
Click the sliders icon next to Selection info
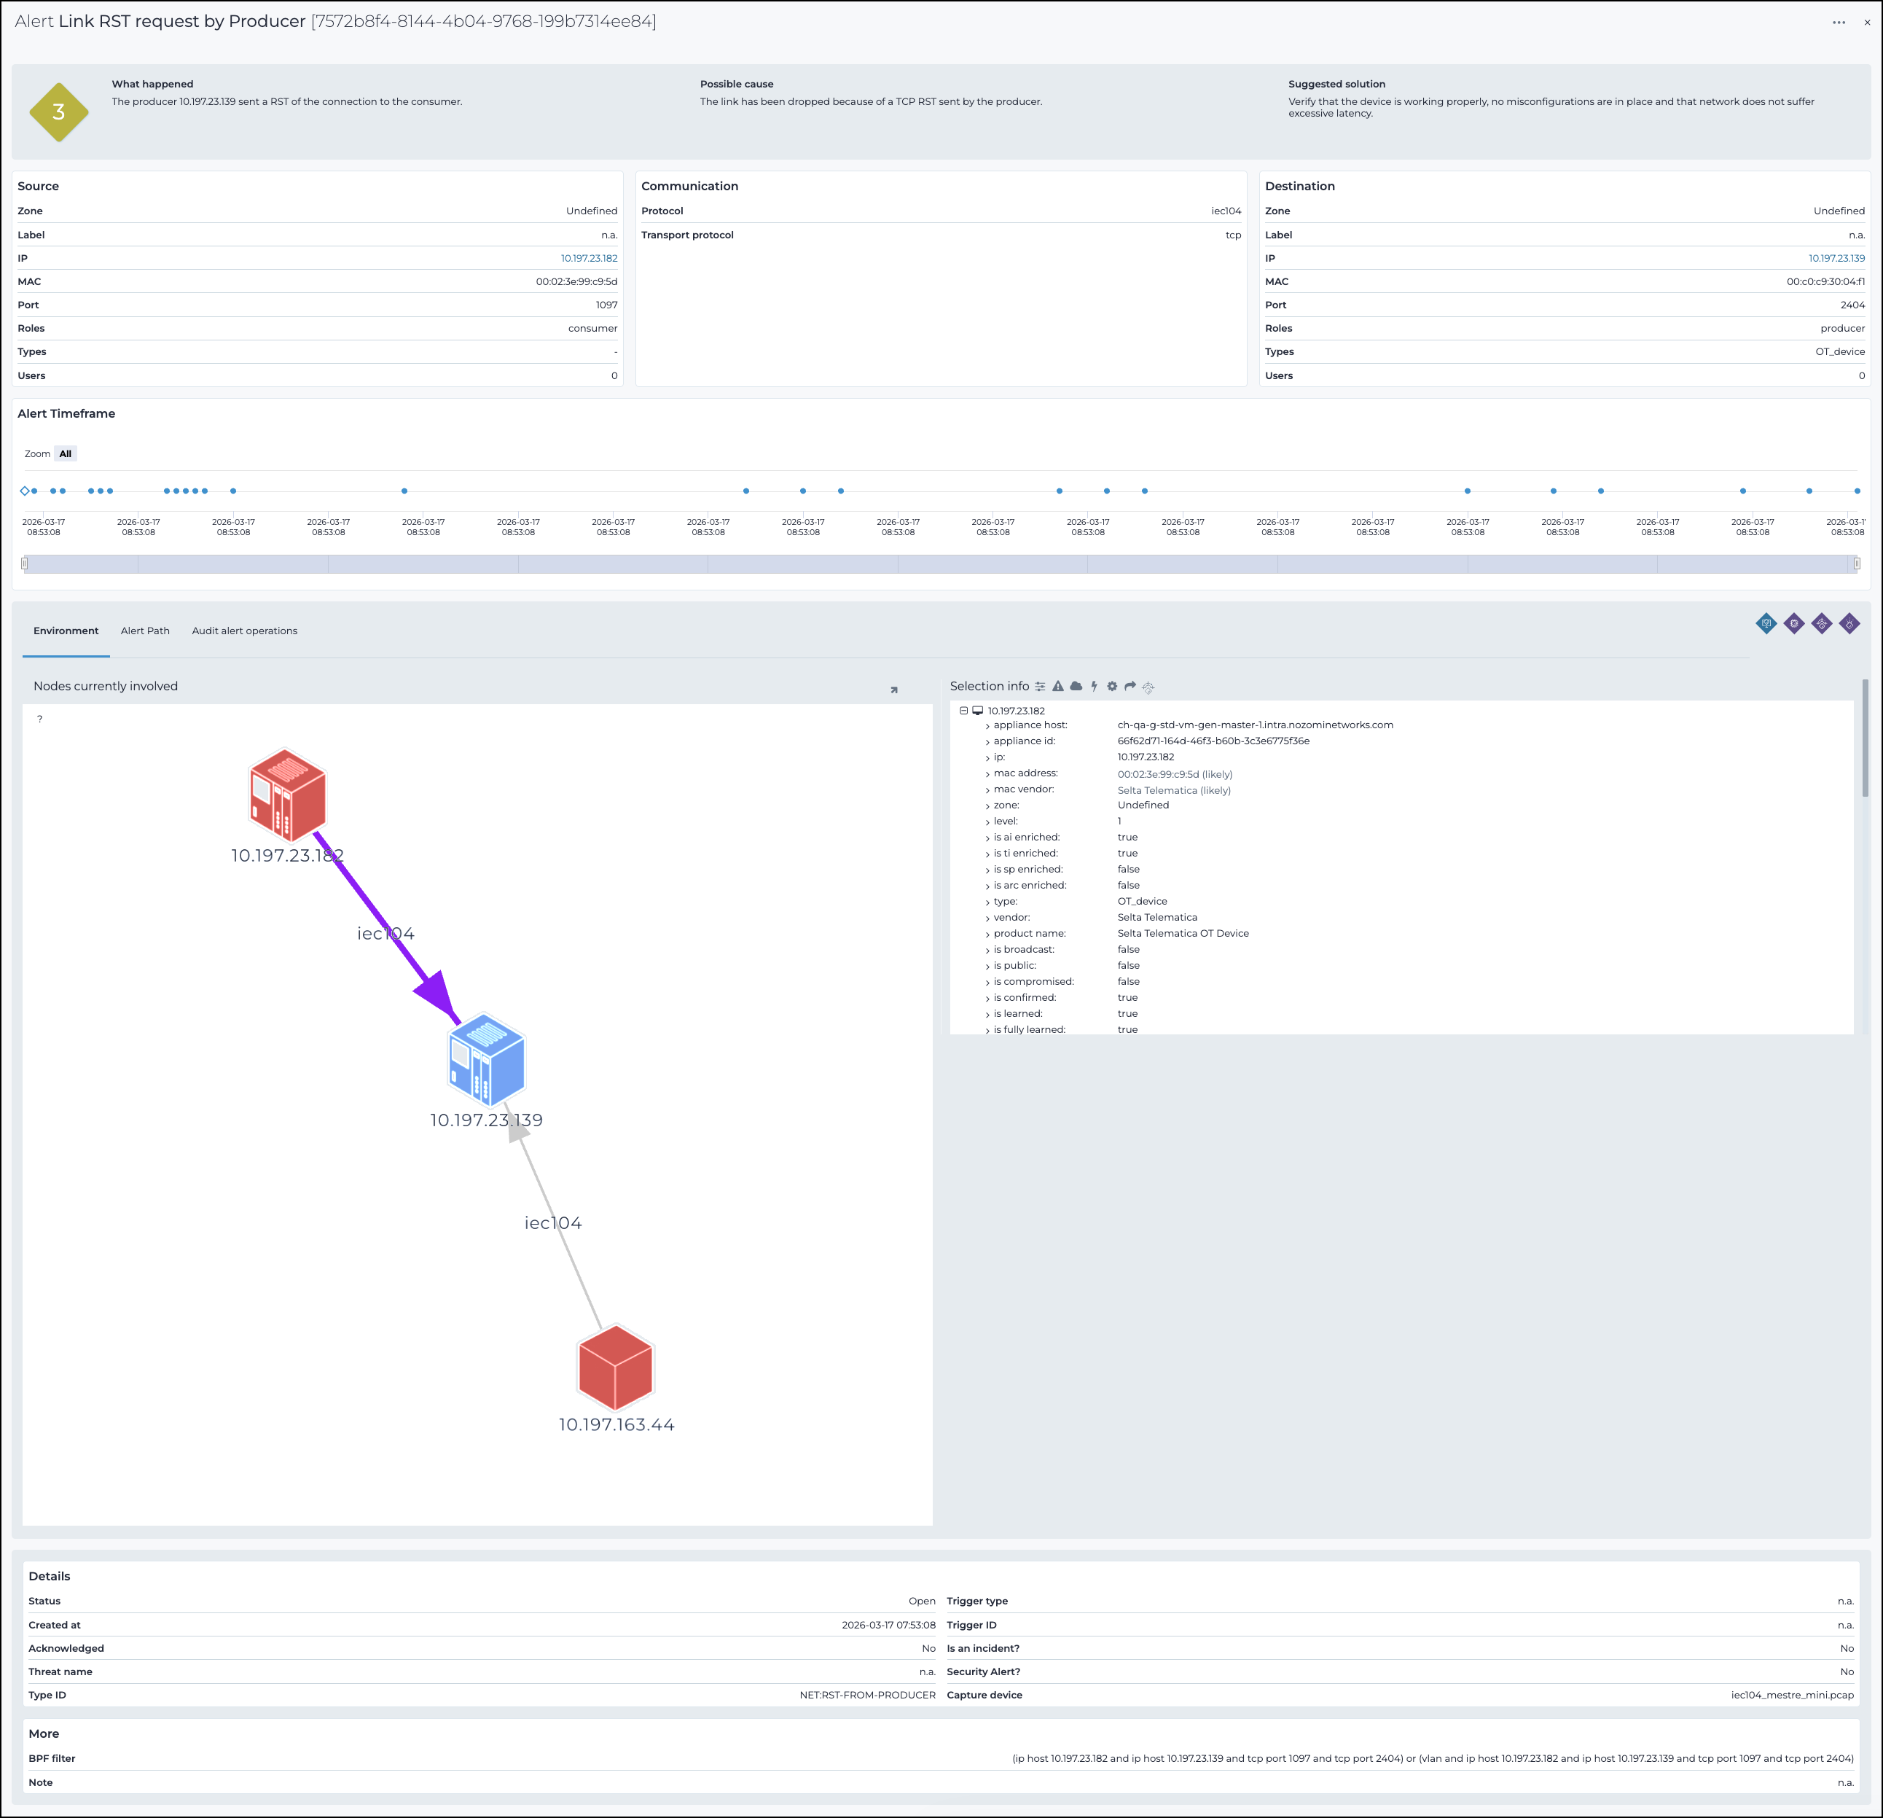[x=1041, y=686]
